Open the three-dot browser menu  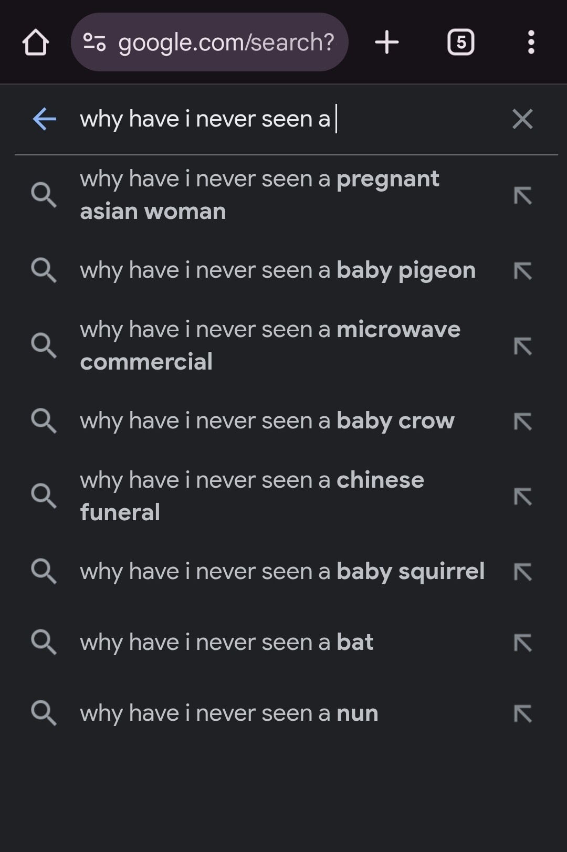click(x=531, y=42)
